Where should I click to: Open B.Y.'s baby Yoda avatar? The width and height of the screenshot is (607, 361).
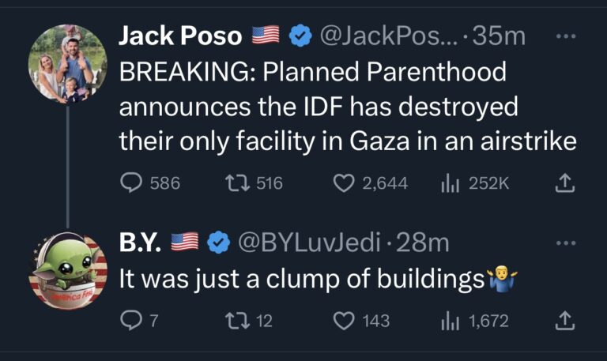pyautogui.click(x=67, y=271)
